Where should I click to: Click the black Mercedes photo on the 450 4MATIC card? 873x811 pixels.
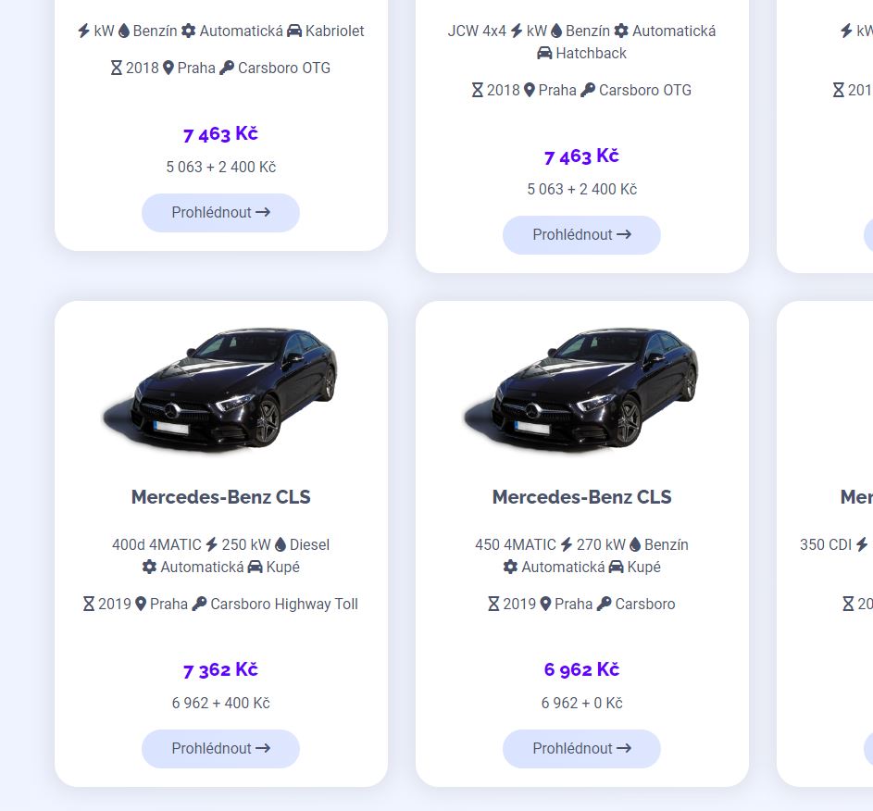581,388
